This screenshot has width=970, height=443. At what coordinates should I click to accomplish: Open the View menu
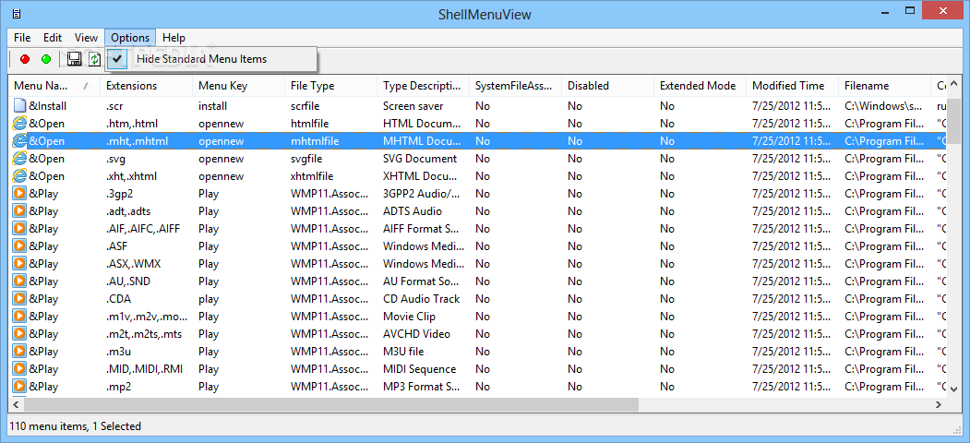point(86,38)
